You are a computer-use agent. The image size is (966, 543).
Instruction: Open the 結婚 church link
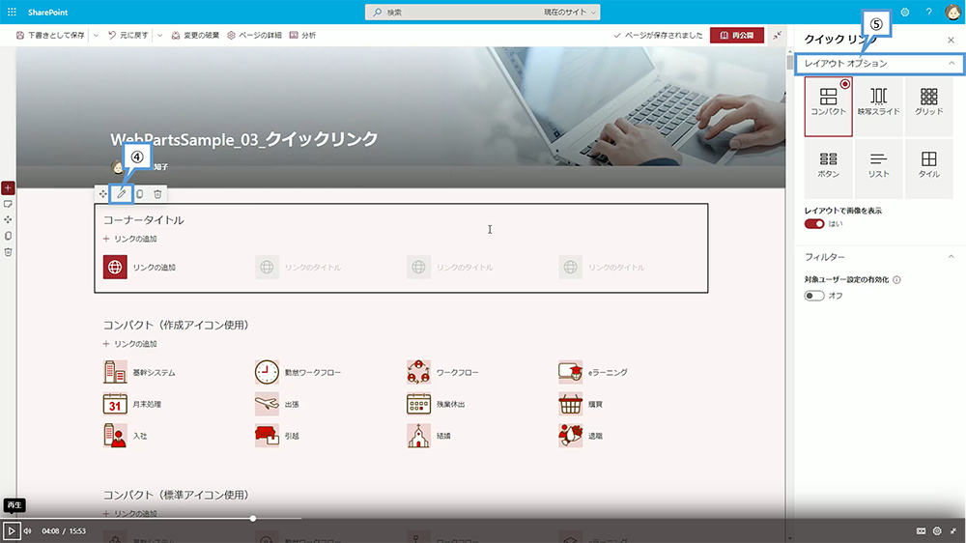click(x=430, y=436)
